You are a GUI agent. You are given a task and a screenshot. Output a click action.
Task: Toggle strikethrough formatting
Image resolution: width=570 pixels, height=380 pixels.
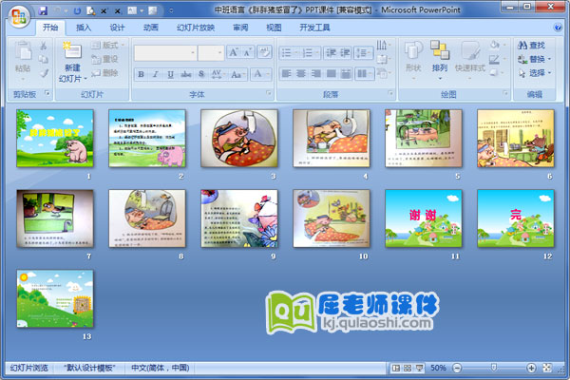point(186,74)
